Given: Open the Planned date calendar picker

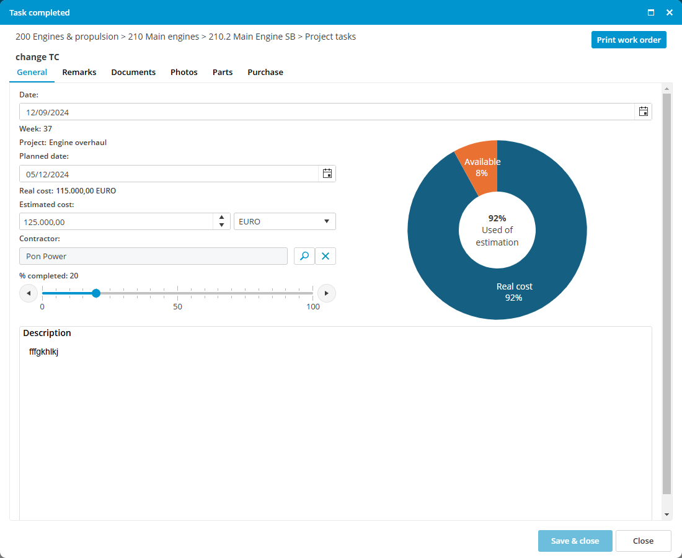Looking at the screenshot, I should click(327, 174).
